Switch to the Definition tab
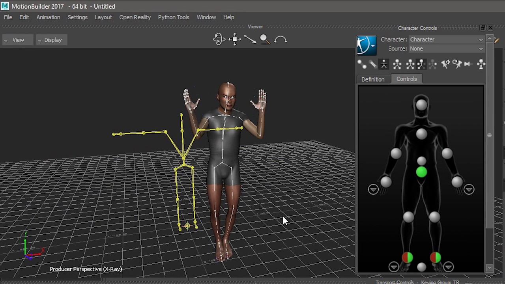 (373, 79)
